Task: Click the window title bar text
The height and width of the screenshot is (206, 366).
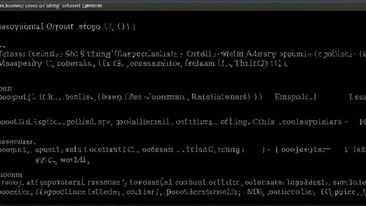Action: [51, 5]
